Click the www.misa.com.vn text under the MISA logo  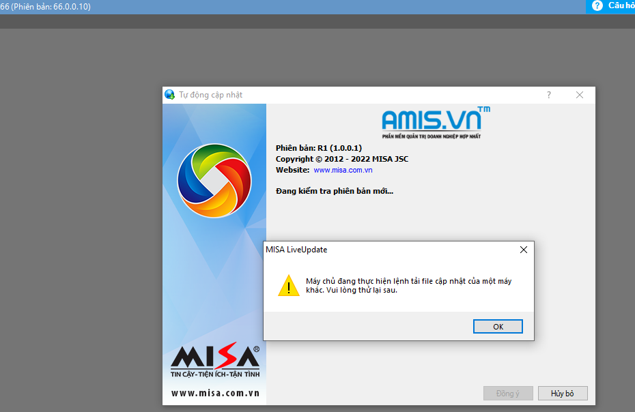click(x=215, y=393)
